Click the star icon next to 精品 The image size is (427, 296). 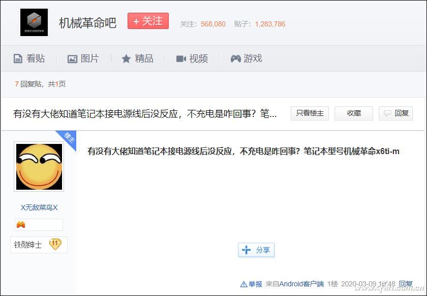pyautogui.click(x=126, y=58)
